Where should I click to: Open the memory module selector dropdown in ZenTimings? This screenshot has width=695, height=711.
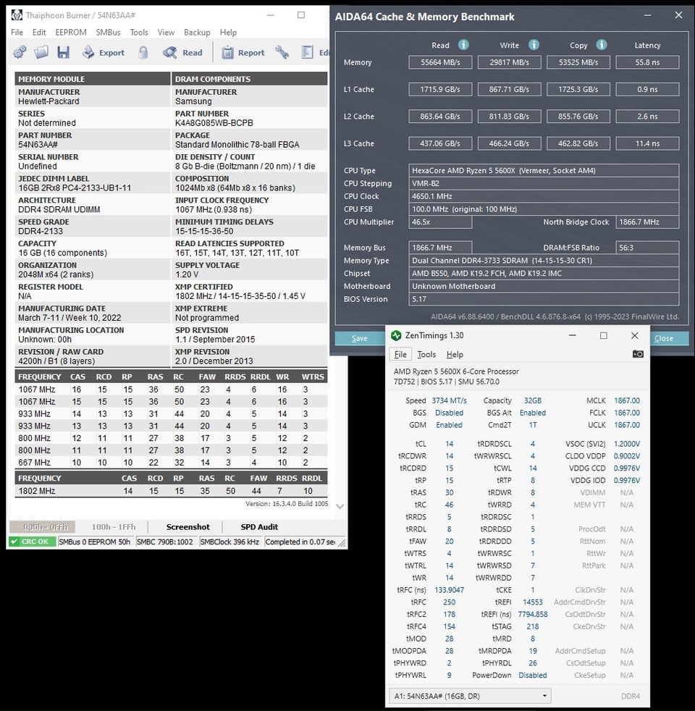470,696
